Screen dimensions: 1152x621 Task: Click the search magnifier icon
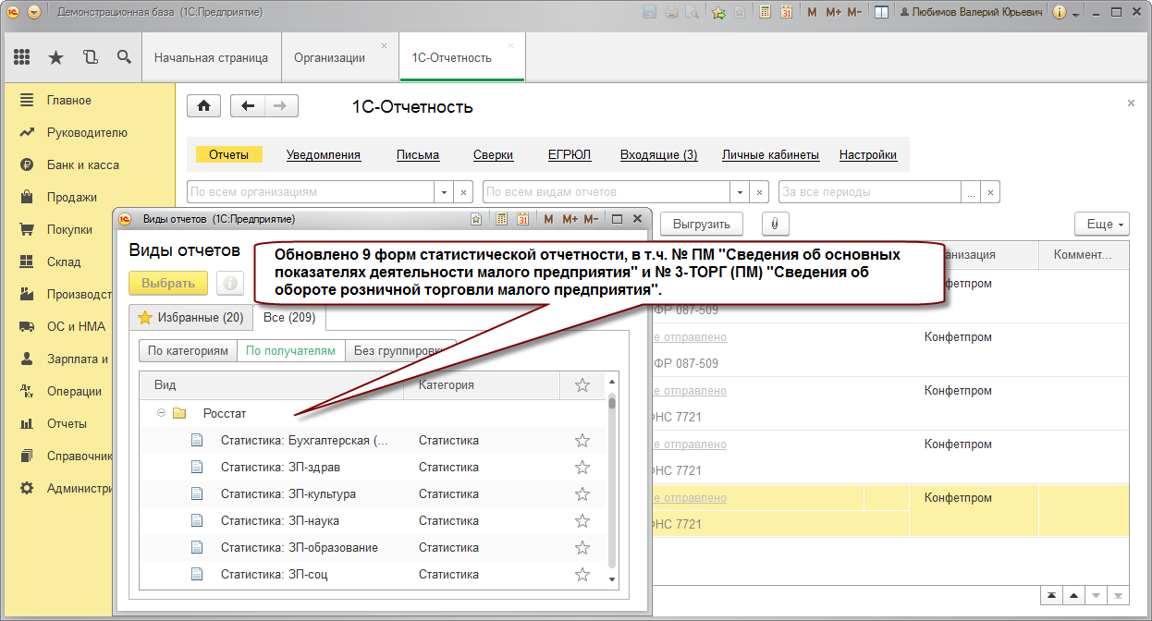point(124,57)
